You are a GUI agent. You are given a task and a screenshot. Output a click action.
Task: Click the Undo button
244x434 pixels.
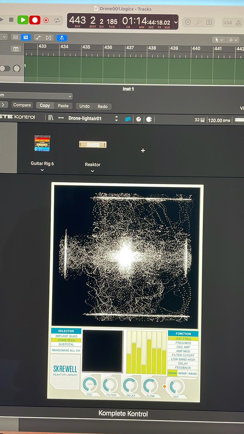(84, 106)
